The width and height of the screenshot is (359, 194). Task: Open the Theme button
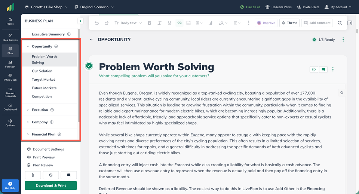[x=289, y=23]
